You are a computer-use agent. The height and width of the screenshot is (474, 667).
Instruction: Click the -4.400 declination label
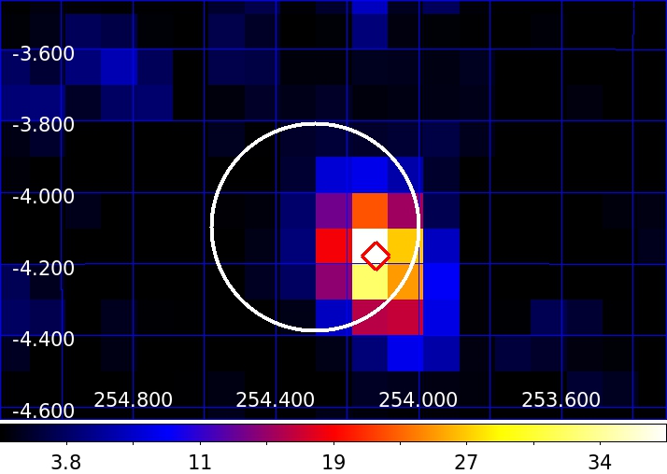[x=43, y=340]
